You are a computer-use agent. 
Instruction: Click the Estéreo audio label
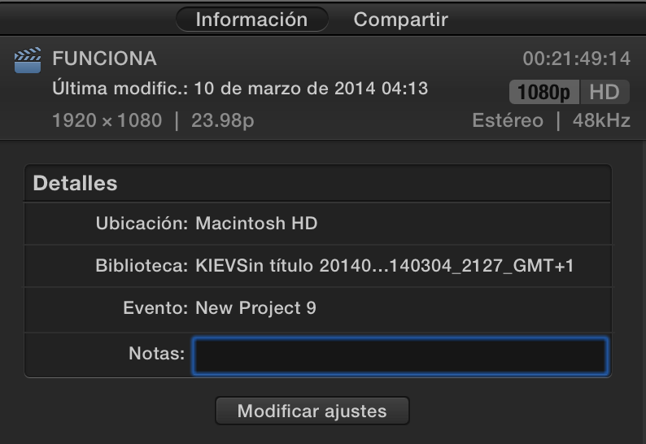pos(507,120)
